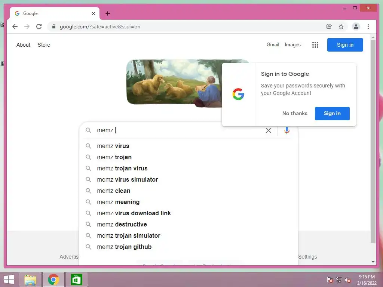Choose 'memz virus download link' suggestion
This screenshot has width=383, height=287.
click(x=189, y=213)
